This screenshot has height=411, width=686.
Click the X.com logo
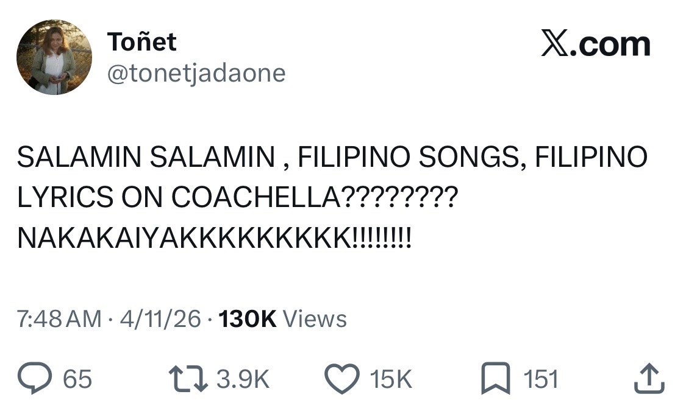click(x=595, y=45)
